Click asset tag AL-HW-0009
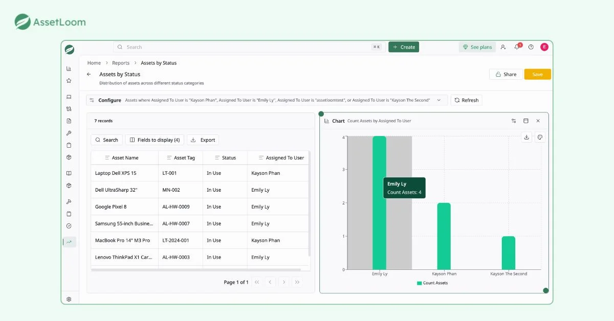This screenshot has width=614, height=321. (176, 207)
